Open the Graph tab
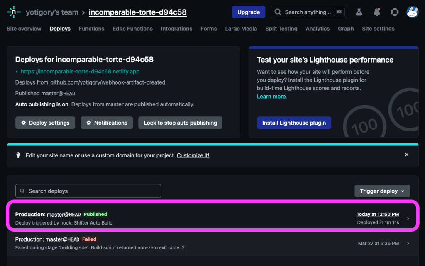This screenshot has width=425, height=266. point(346,29)
